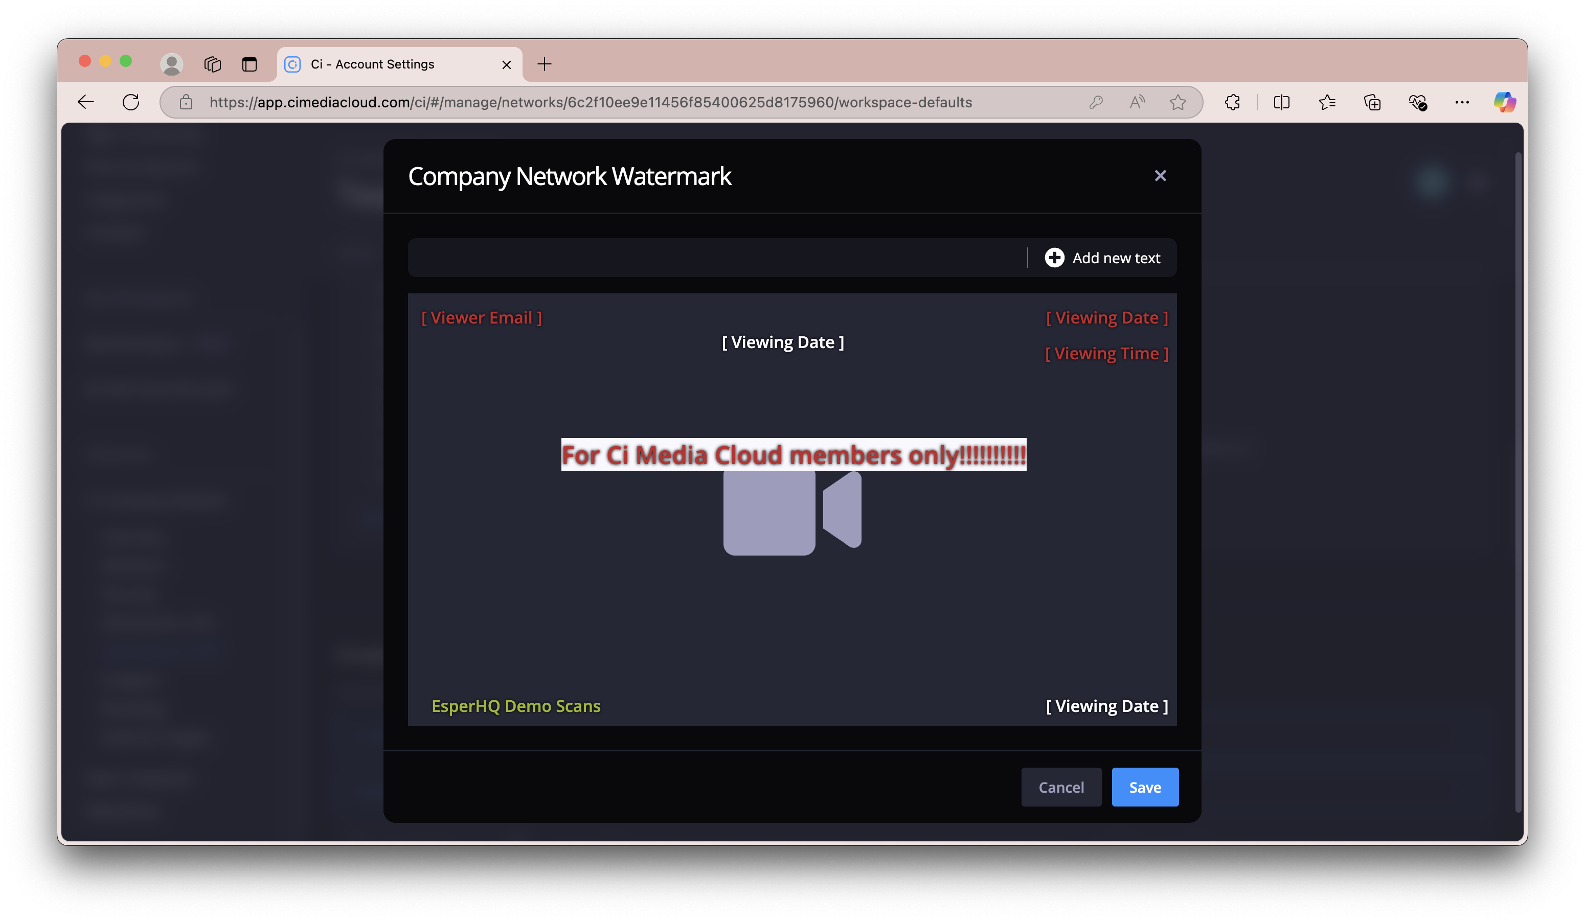Viewport: 1585px width, 921px height.
Task: Click the empty watermark toolbar field
Action: tap(717, 258)
